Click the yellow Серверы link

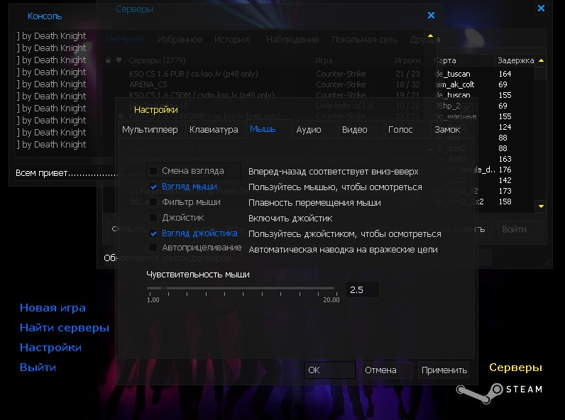[x=515, y=367]
